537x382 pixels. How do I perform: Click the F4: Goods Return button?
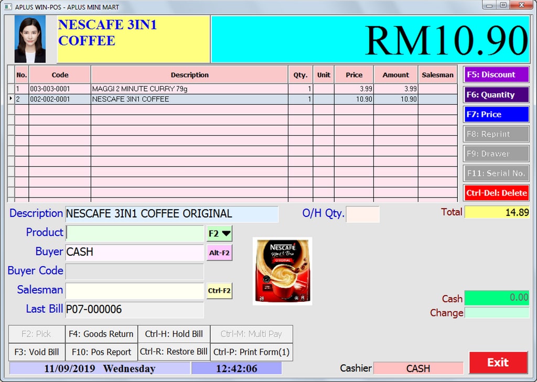click(x=101, y=334)
